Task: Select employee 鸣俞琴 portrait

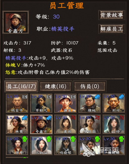Action: point(65,145)
